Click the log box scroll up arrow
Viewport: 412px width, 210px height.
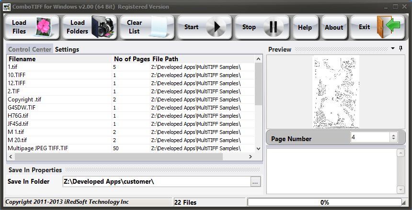401,153
